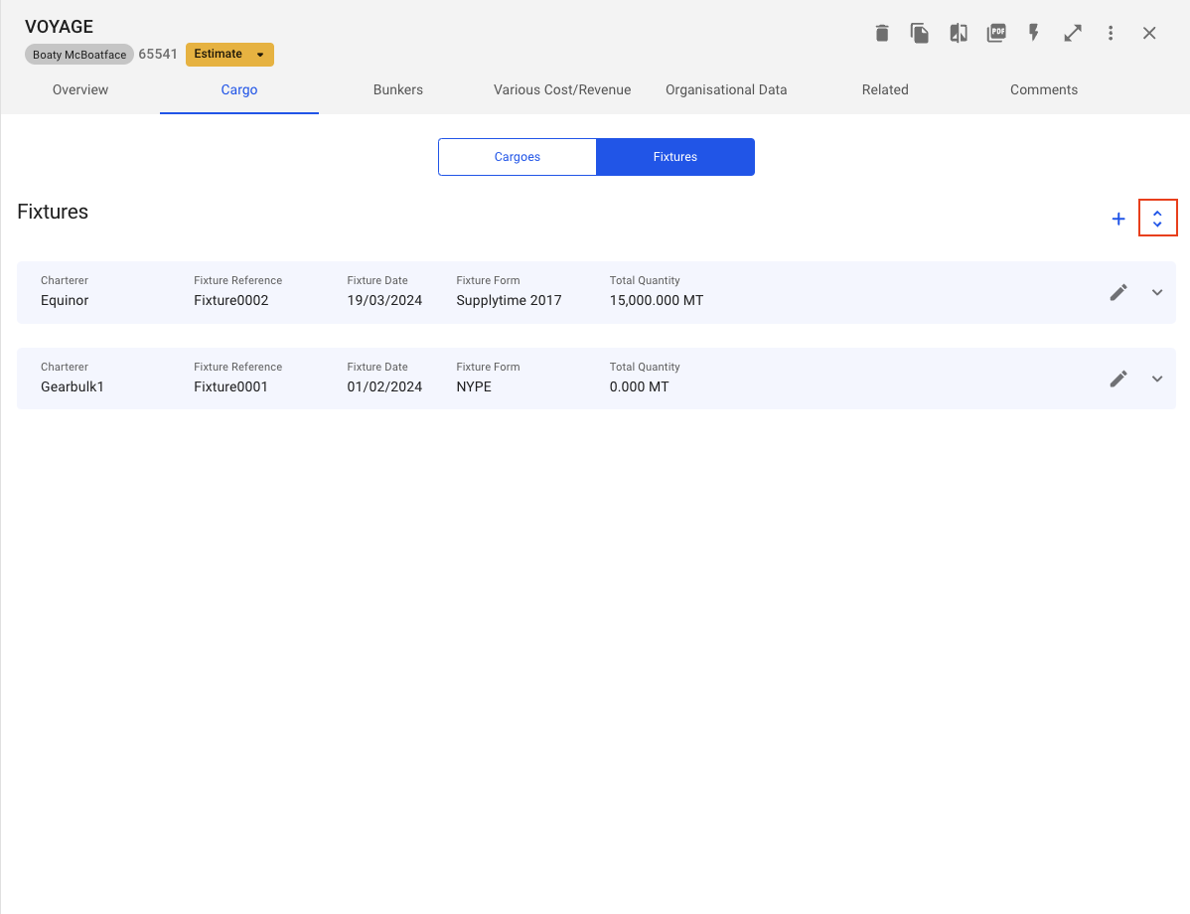Image resolution: width=1190 pixels, height=914 pixels.
Task: Select the Fixtures toggle button
Action: point(675,157)
